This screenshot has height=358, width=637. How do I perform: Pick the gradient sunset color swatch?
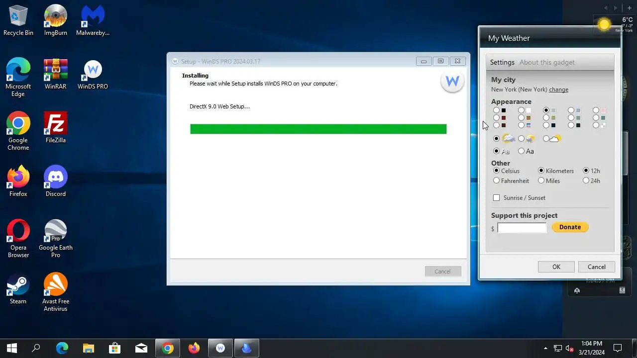click(529, 125)
